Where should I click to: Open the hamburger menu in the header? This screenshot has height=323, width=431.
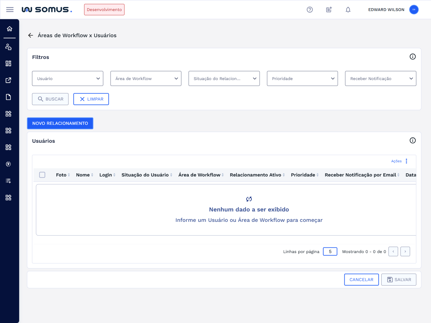[x=10, y=9]
